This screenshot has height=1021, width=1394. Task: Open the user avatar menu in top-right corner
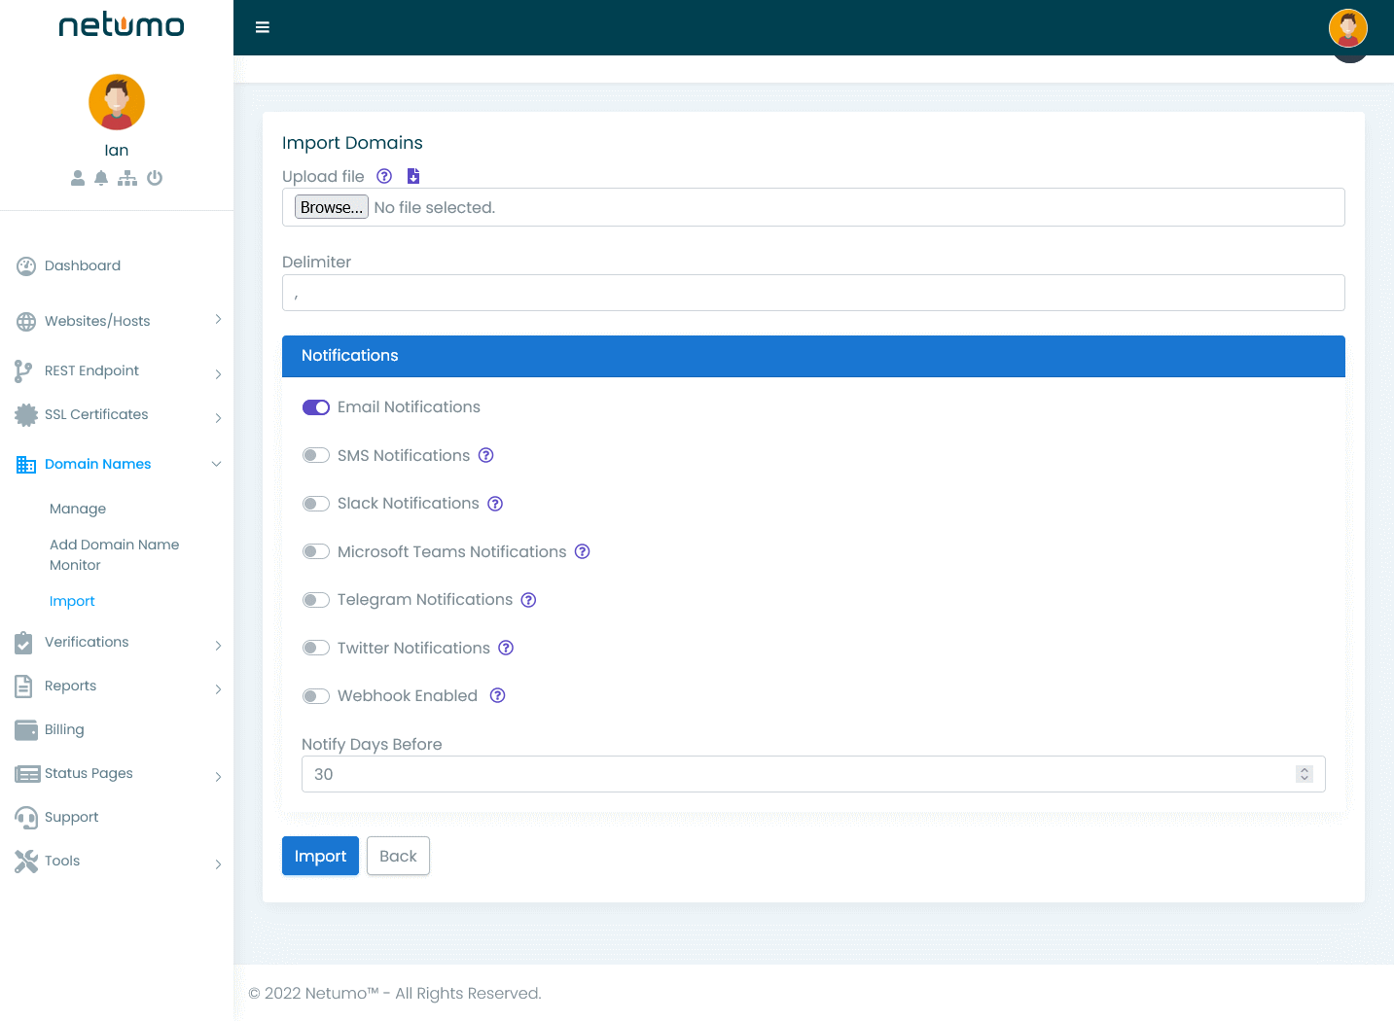coord(1348,28)
